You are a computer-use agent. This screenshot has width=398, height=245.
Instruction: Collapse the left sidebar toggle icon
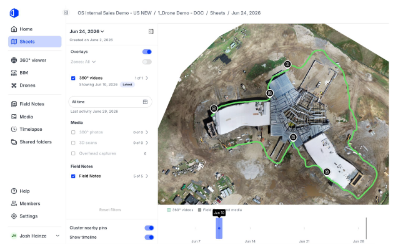(x=66, y=12)
